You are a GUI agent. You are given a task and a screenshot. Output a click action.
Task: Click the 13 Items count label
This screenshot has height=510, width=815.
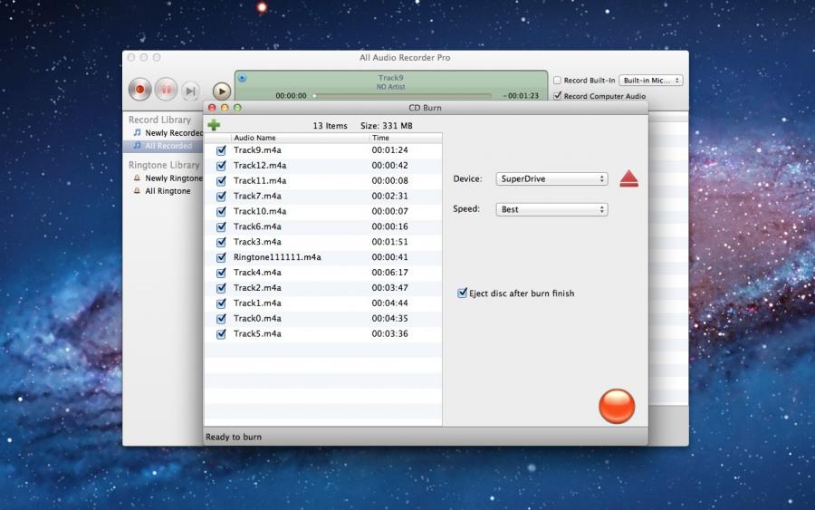point(330,125)
